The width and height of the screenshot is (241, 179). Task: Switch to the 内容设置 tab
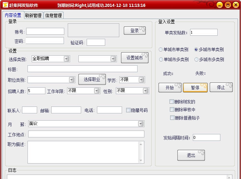[13, 15]
